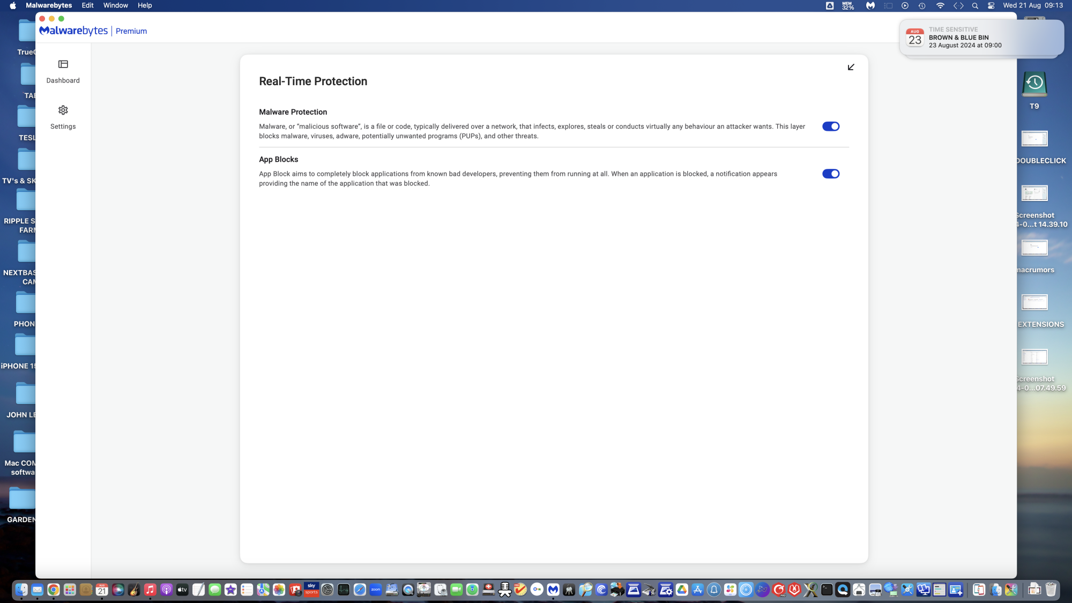Screen dimensions: 1072x603
Task: Open the Help menu
Action: (145, 5)
